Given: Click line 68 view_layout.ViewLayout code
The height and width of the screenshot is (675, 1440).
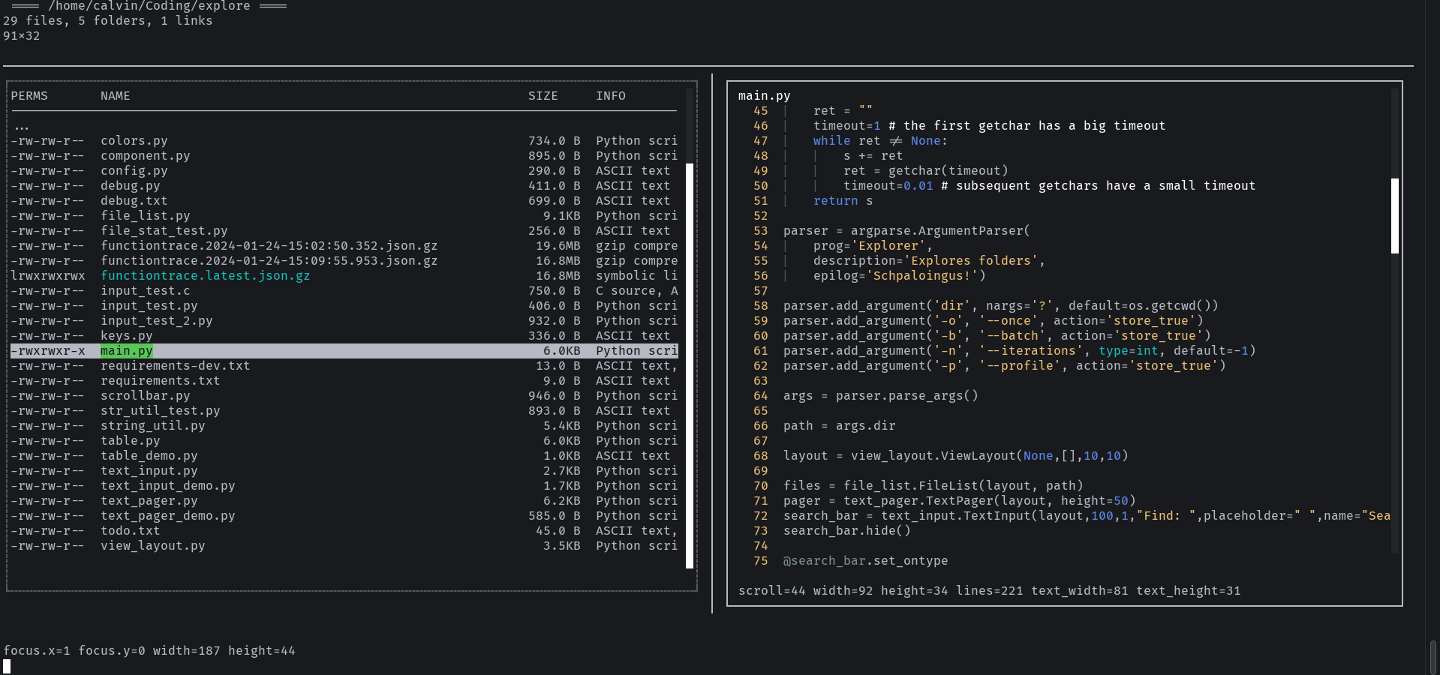Looking at the screenshot, I should pos(956,456).
